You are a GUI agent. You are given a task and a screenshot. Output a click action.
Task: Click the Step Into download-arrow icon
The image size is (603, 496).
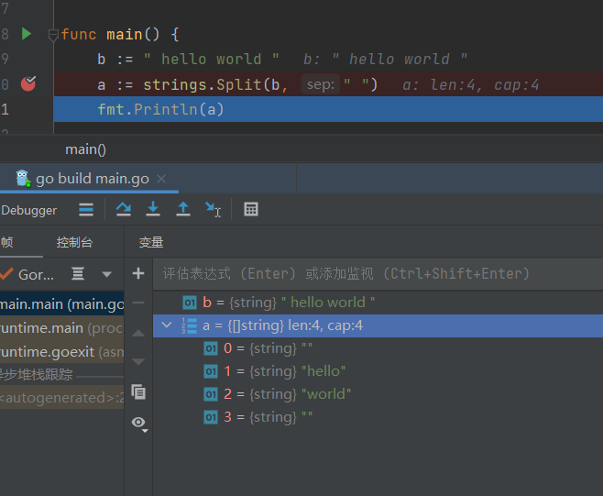coord(153,209)
